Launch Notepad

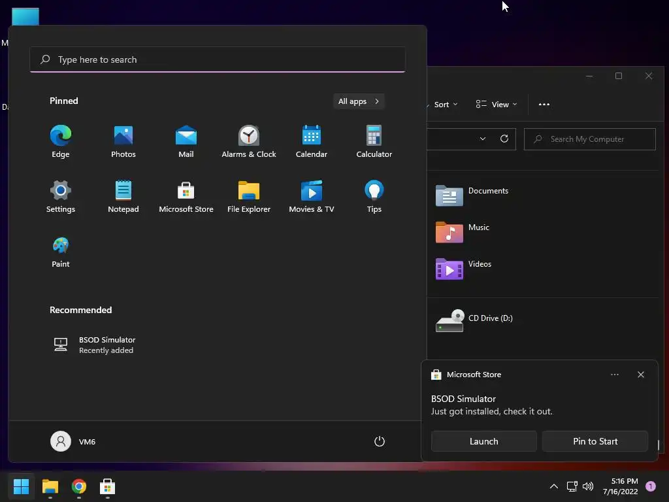coord(123,197)
